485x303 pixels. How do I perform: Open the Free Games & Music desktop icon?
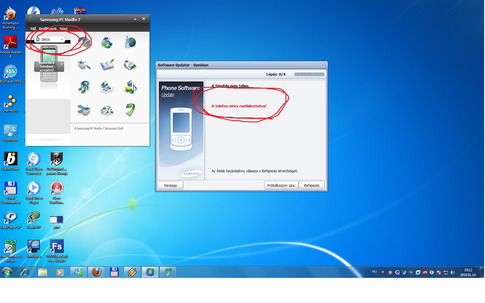coord(11,251)
